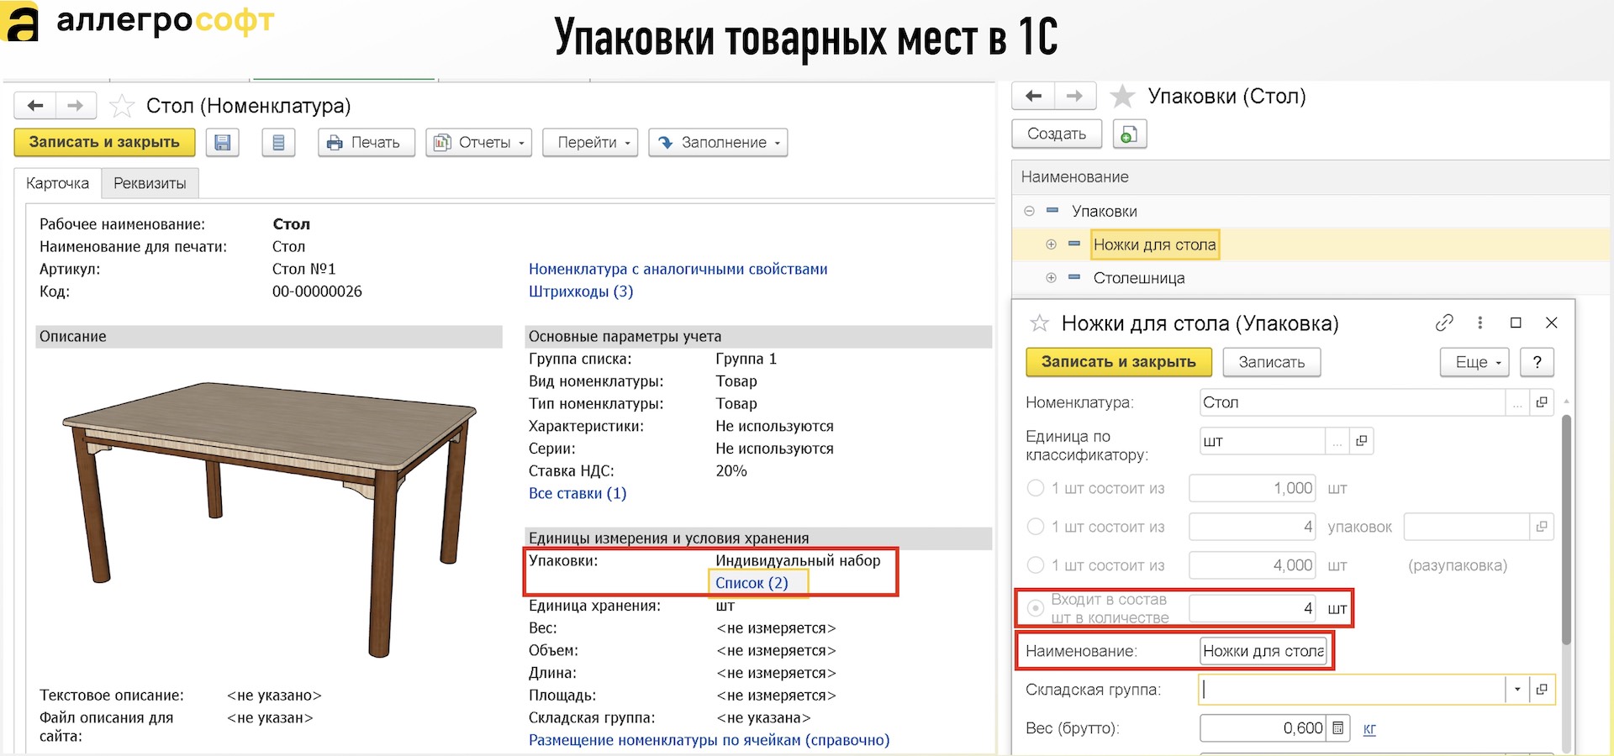
Task: Click Записать и закрыть in the Стол window
Action: click(104, 143)
